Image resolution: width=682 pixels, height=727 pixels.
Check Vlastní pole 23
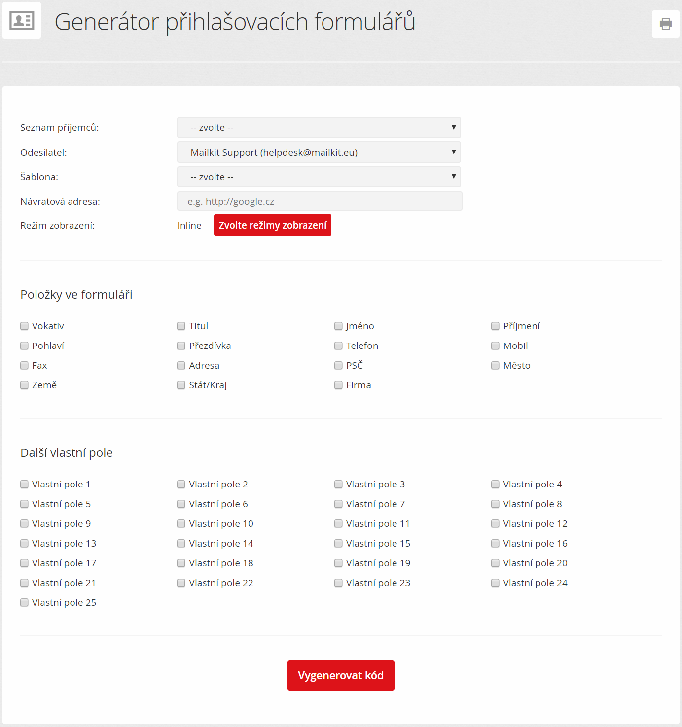[338, 583]
